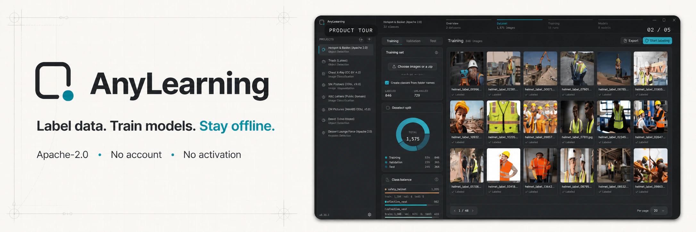Screen dimensions: 696x232
Task: Click the AnyLearning app logo icon in title bar
Action: [x=322, y=22]
